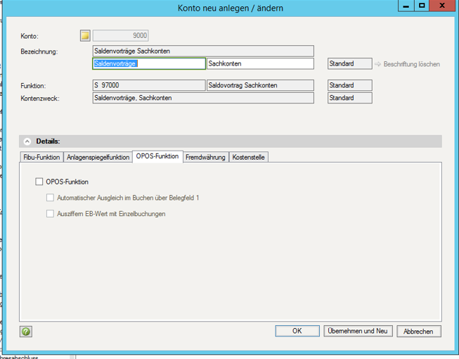The height and width of the screenshot is (359, 459).
Task: Focus the Sachkonten label input field
Action: coord(260,64)
